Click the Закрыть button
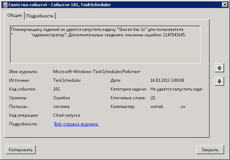The height and width of the screenshot is (160, 230). pos(210,149)
